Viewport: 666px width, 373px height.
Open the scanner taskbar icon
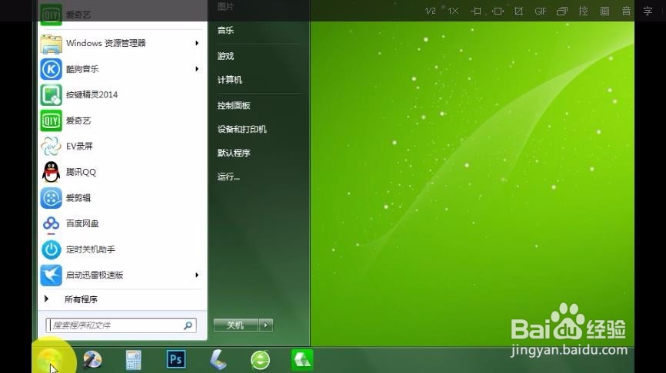218,360
